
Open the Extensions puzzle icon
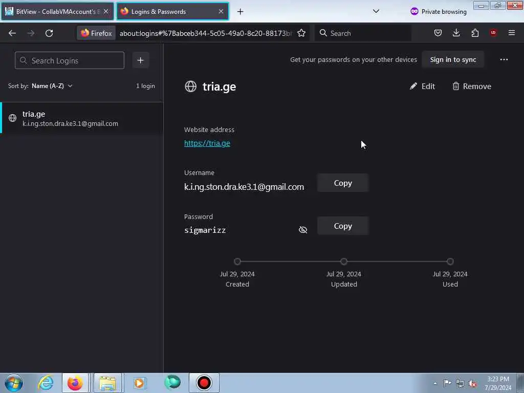pyautogui.click(x=475, y=33)
